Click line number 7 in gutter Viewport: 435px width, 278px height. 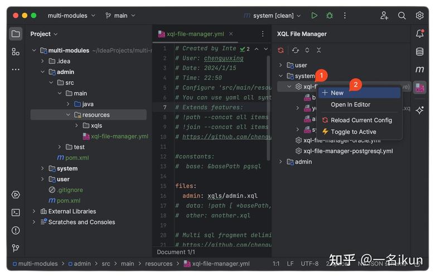click(x=165, y=107)
